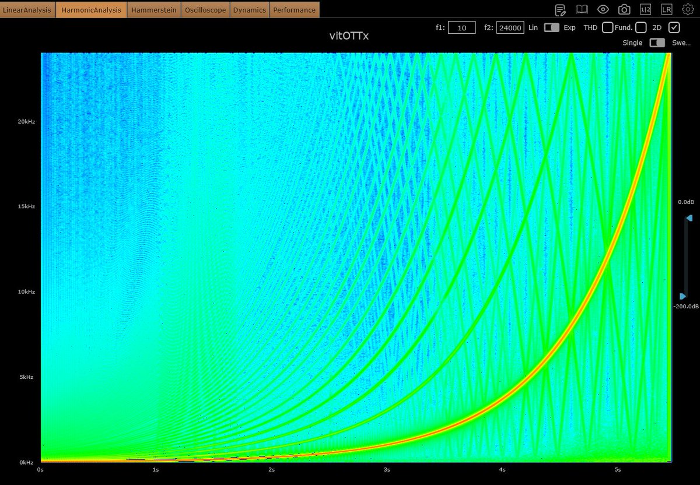This screenshot has width=700, height=485.
Task: Open the Dynamics tab
Action: tap(249, 10)
